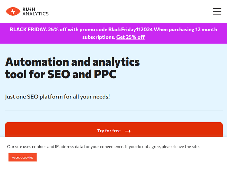
Task: Click the words SEO and PPC in the headline
Action: tap(82, 74)
